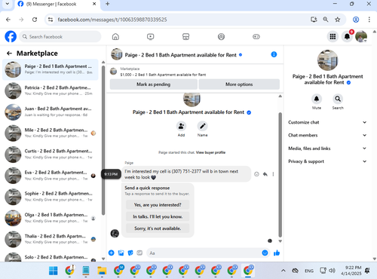Open Patricia 2 Bed 2 Bath conversation
Screen dimensions: 377x279
pos(51,90)
